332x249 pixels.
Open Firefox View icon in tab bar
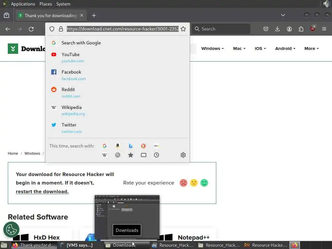pyautogui.click(x=6, y=16)
